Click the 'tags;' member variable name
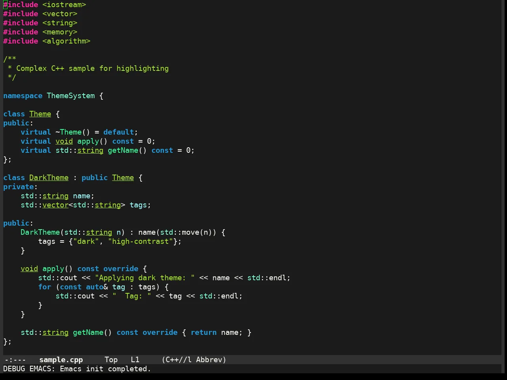The width and height of the screenshot is (507, 380). 140,205
